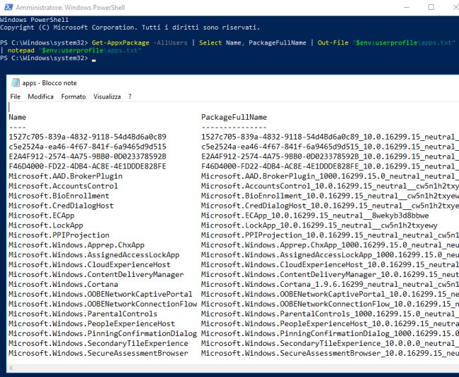Click Microsoft.Windows.PinningConfirmationDialog in Name column

[103, 334]
